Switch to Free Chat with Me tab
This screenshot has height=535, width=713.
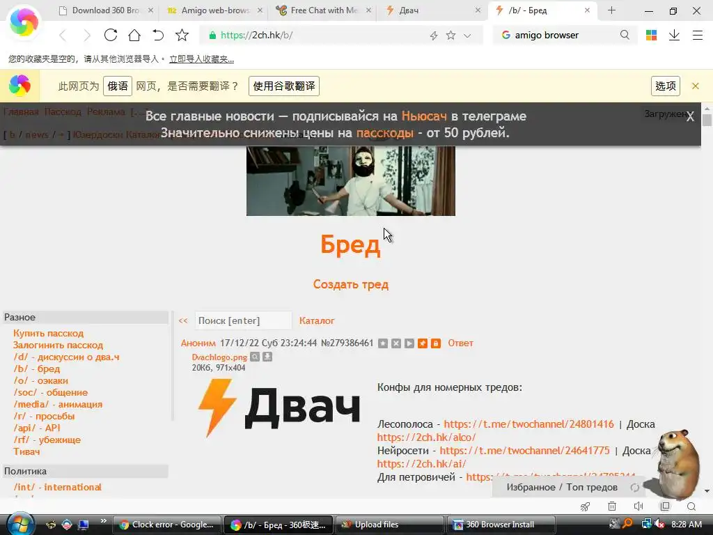(323, 10)
